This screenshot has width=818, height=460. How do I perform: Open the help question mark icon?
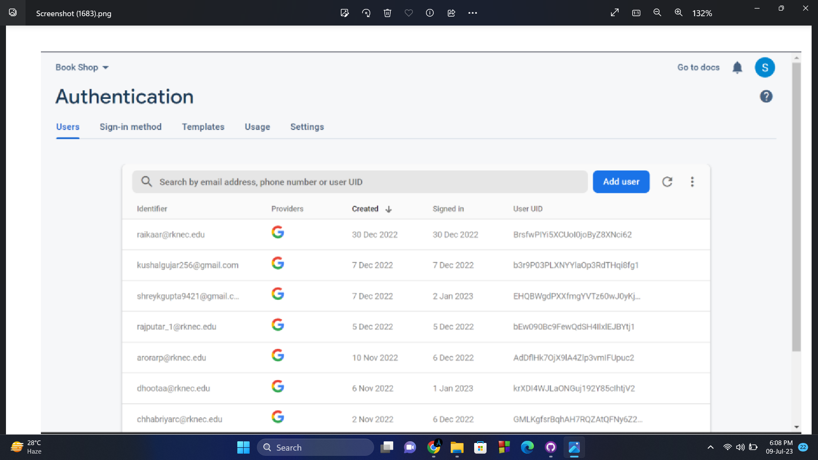point(766,96)
